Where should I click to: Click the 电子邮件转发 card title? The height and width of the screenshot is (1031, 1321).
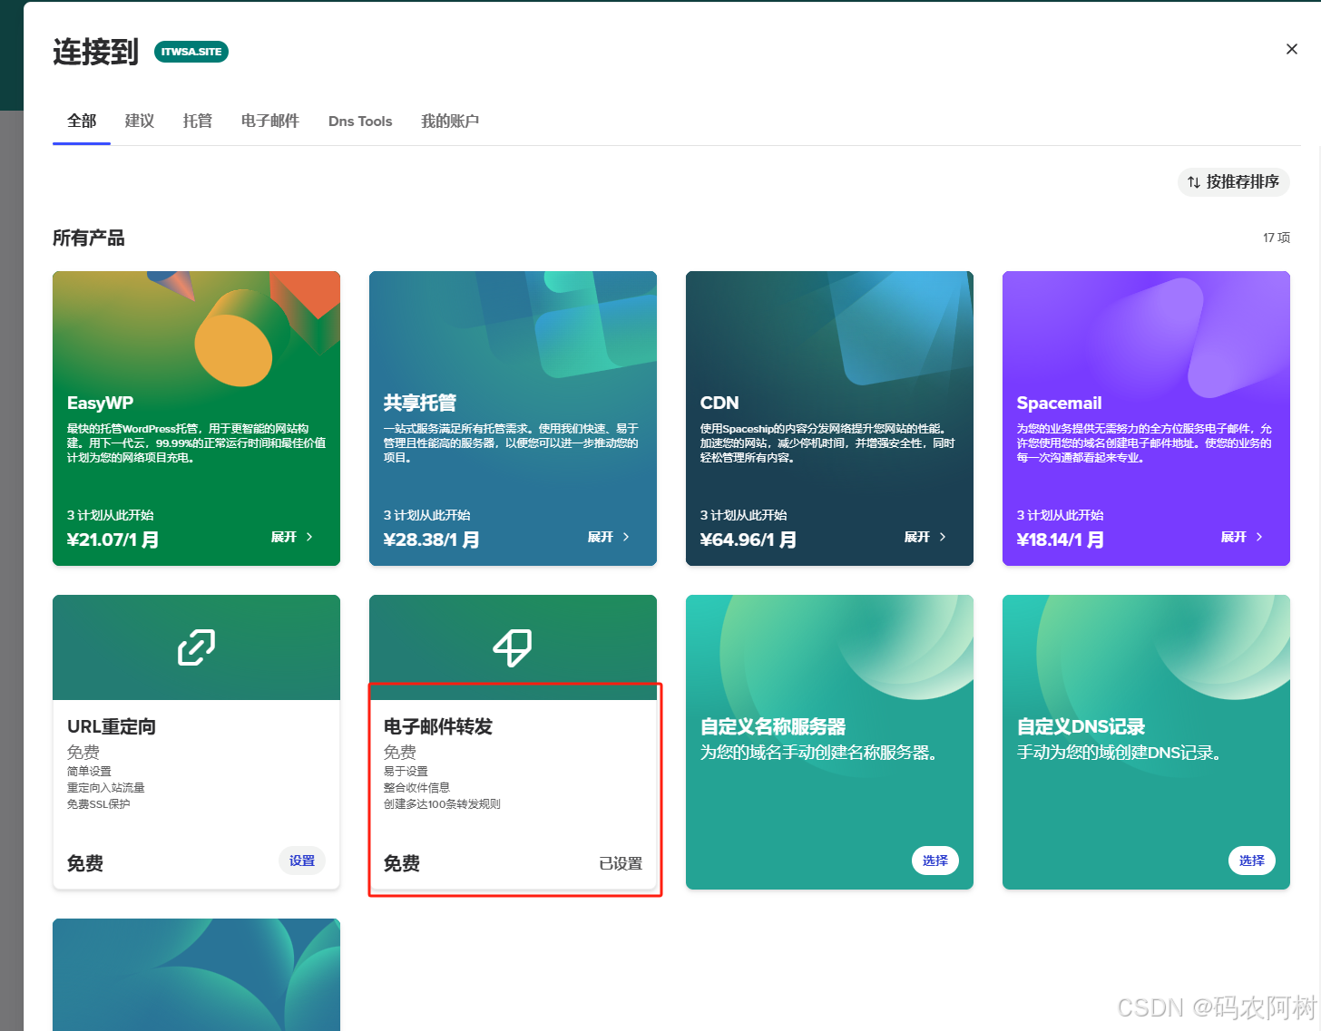click(438, 726)
